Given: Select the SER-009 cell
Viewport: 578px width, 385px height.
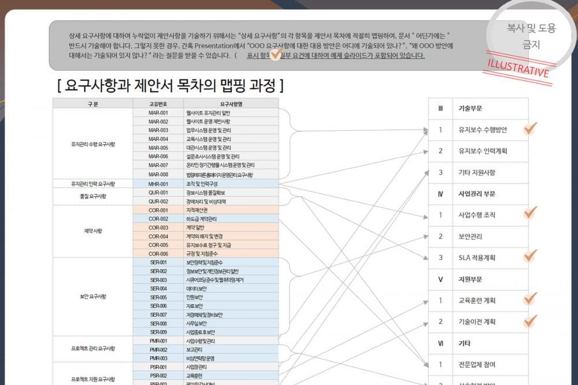Looking at the screenshot, I should 158,332.
